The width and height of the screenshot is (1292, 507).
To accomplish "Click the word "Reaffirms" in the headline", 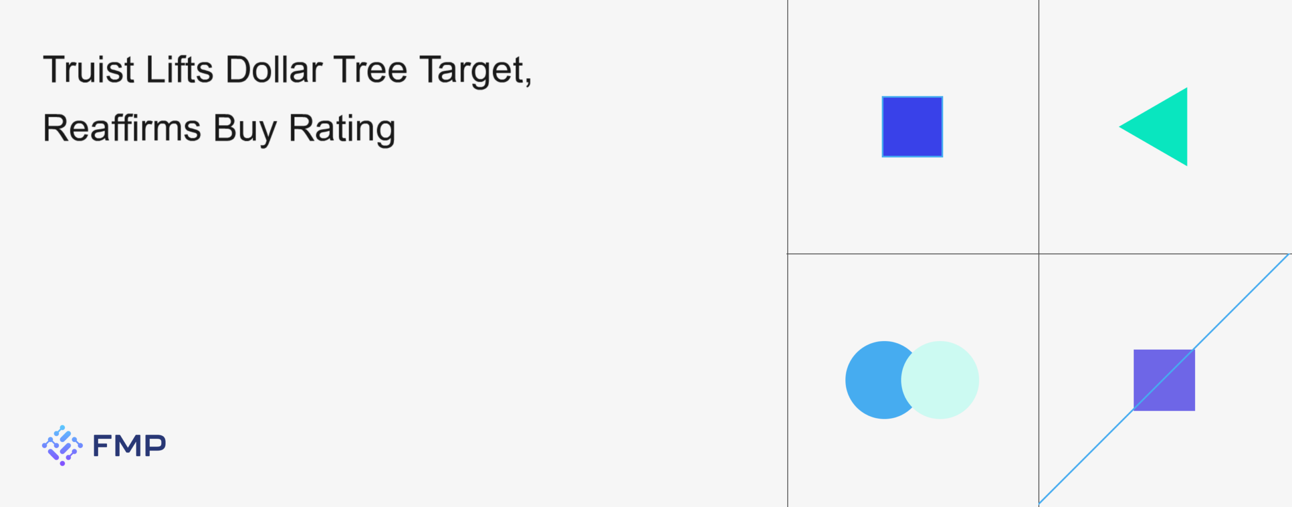I will pyautogui.click(x=122, y=128).
